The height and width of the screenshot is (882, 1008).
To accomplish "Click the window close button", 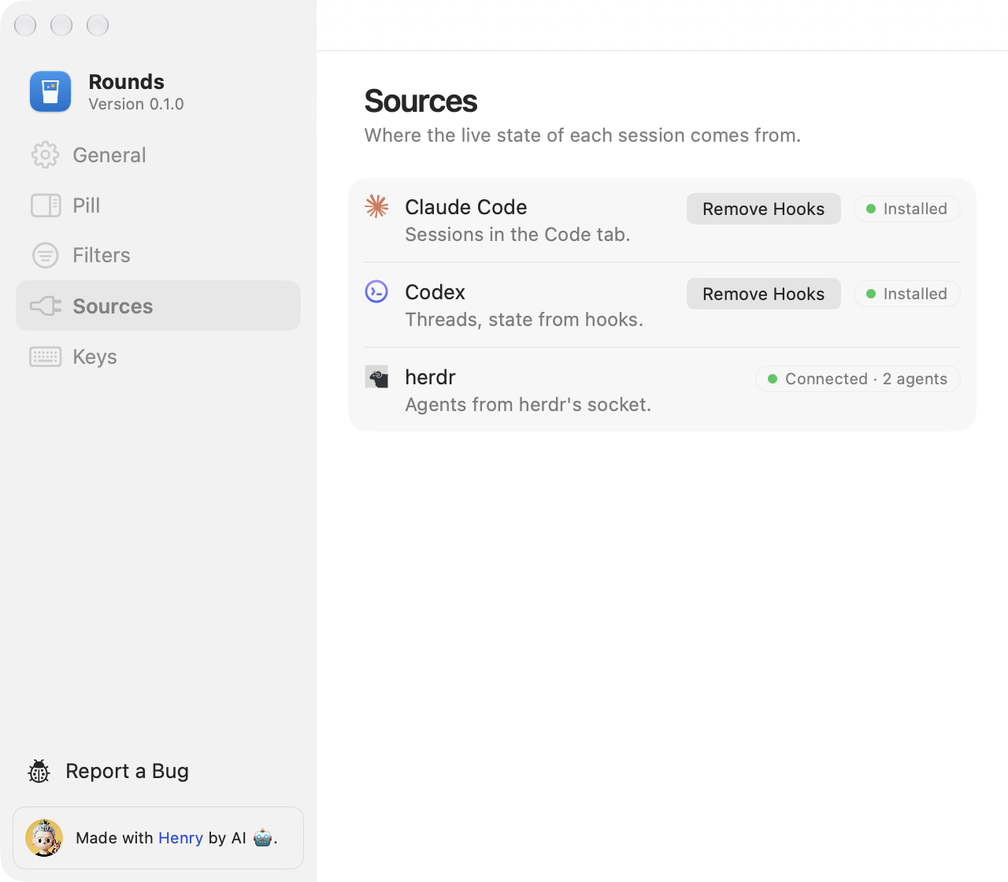I will click(25, 25).
